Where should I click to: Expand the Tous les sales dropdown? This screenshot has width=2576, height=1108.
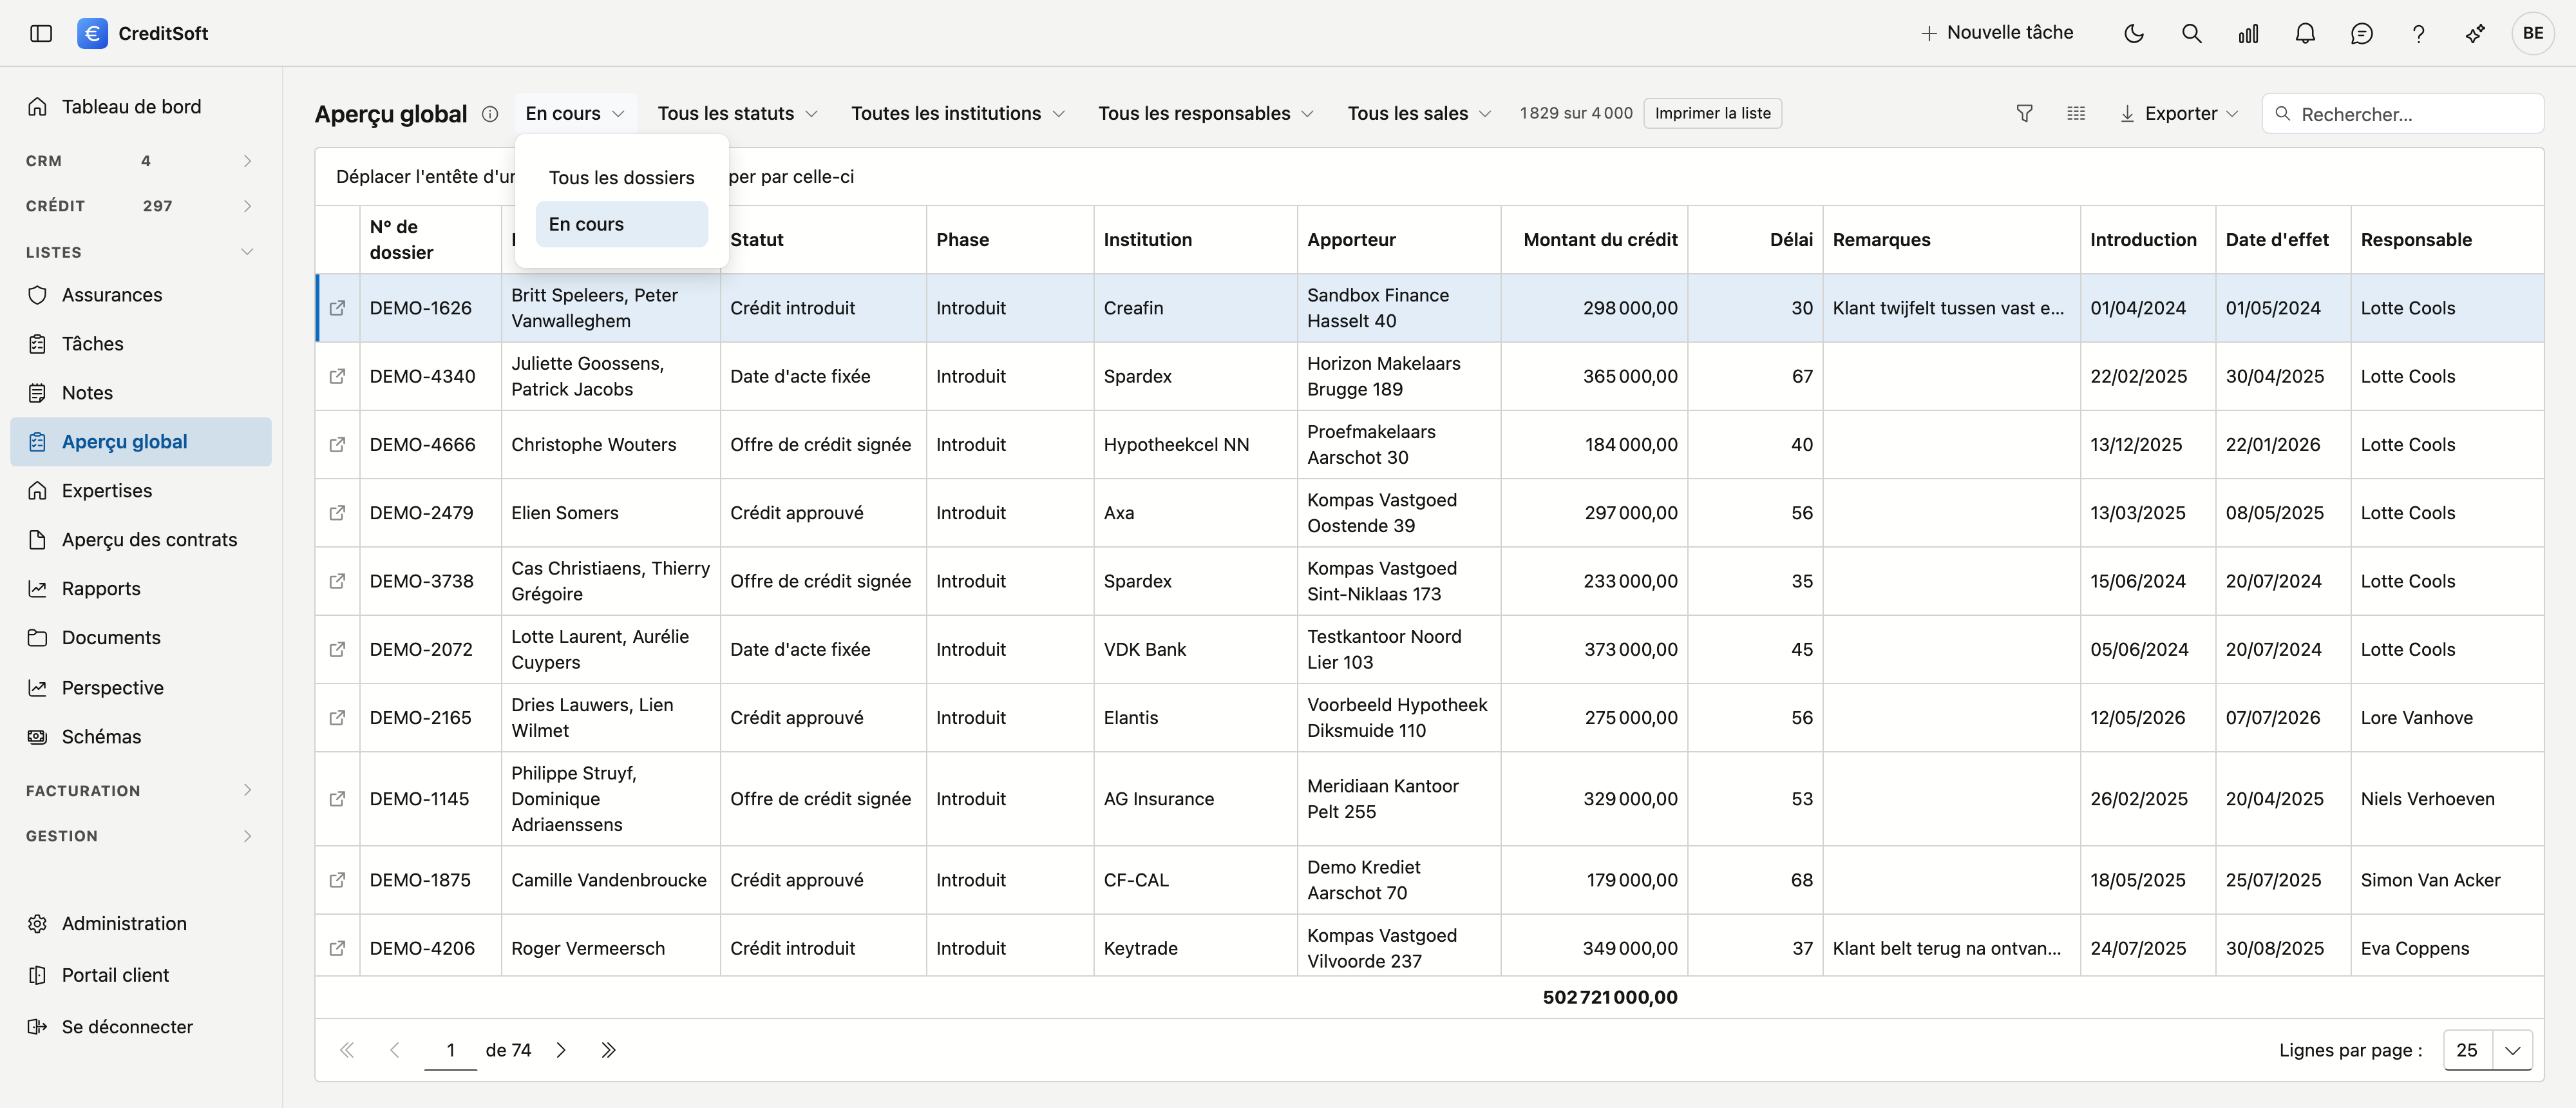1419,114
